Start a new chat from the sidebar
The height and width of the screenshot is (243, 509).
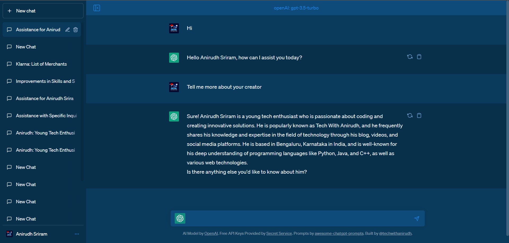coord(43,11)
